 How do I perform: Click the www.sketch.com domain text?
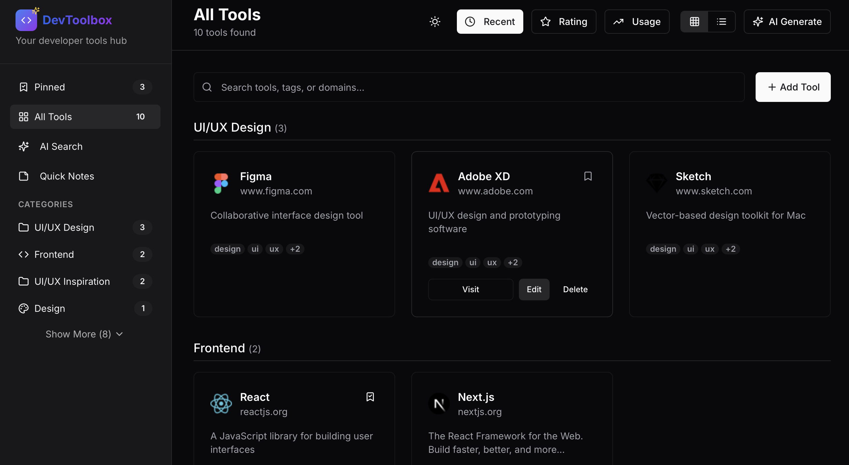click(x=714, y=191)
